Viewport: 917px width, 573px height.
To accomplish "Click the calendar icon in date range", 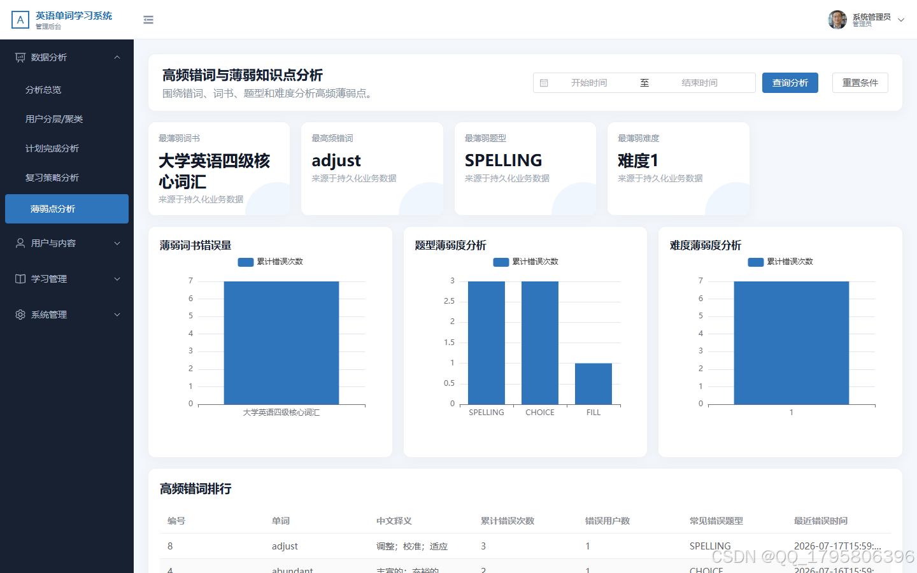I will (x=544, y=83).
